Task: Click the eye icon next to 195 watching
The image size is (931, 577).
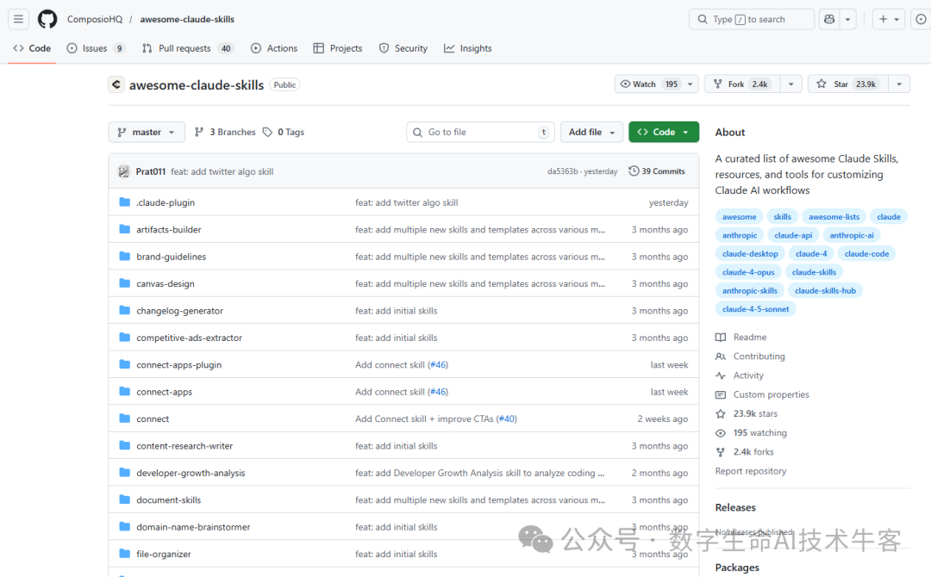Action: pyautogui.click(x=720, y=433)
